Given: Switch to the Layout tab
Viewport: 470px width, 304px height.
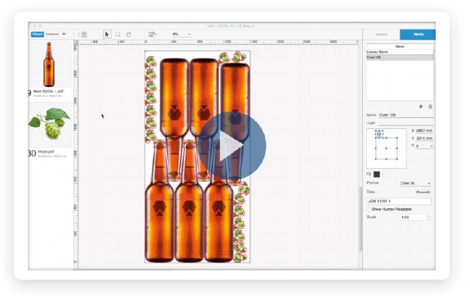Looking at the screenshot, I should click(381, 34).
